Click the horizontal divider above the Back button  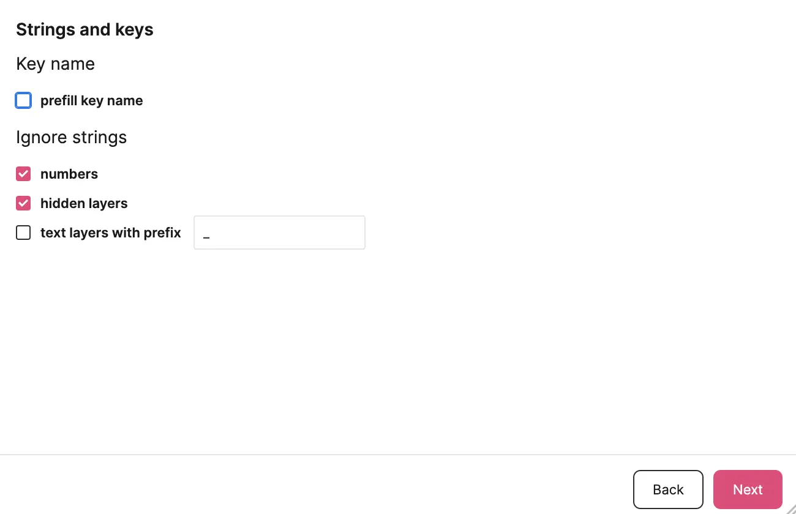(x=398, y=455)
